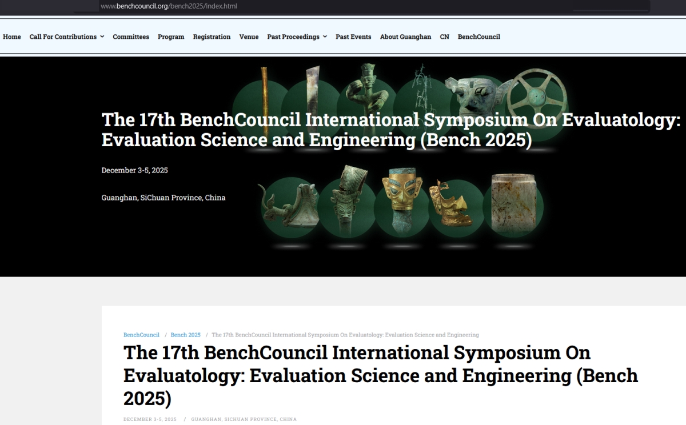Expand the Call For Contributions dropdown
686x425 pixels.
click(x=66, y=37)
